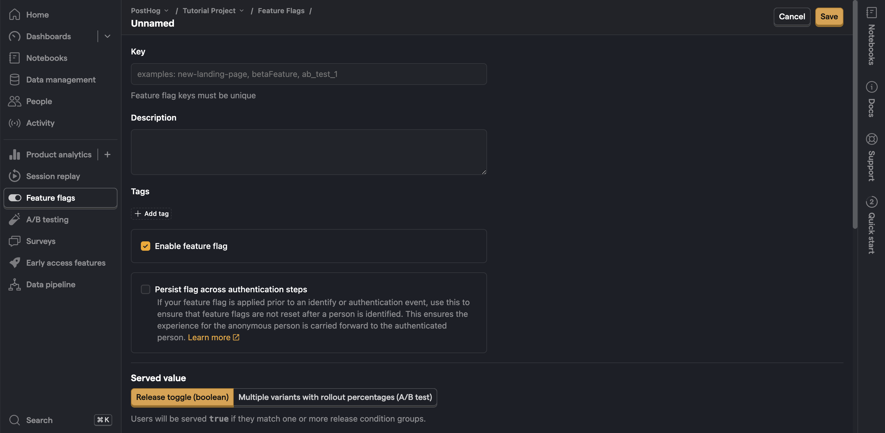Click the Key input field

coord(309,74)
